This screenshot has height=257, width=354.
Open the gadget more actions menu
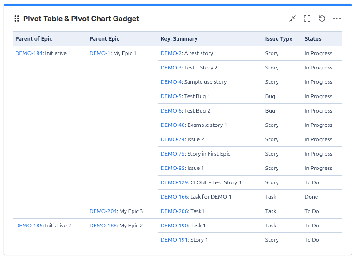pyautogui.click(x=336, y=19)
